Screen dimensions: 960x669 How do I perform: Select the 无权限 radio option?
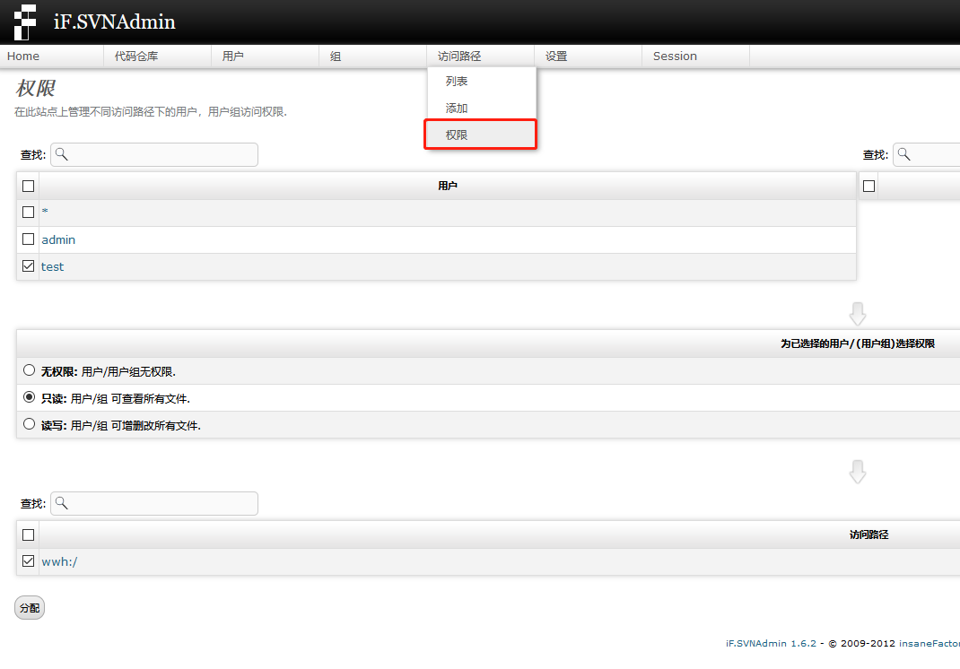[x=30, y=370]
